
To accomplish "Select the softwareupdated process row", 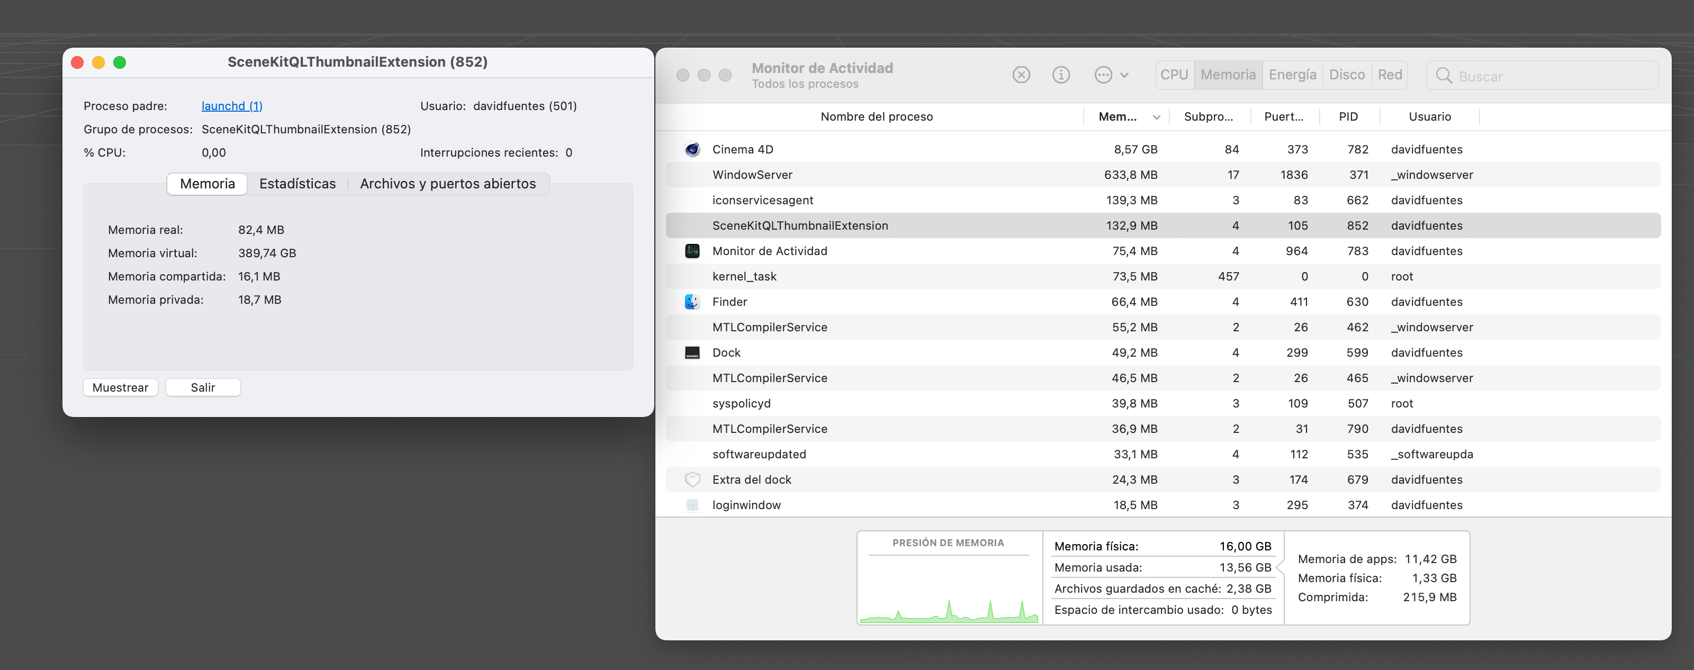I will (x=1163, y=454).
